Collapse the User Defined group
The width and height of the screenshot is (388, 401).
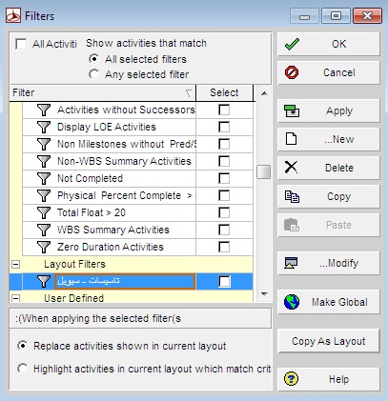15,298
